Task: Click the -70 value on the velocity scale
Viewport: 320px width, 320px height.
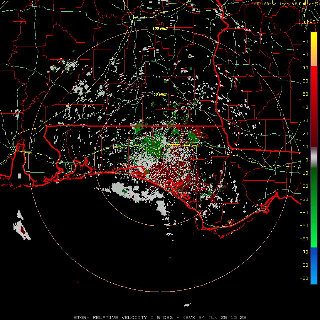Action: [304, 252]
